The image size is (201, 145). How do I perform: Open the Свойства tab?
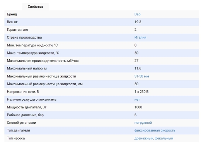pos(35,7)
